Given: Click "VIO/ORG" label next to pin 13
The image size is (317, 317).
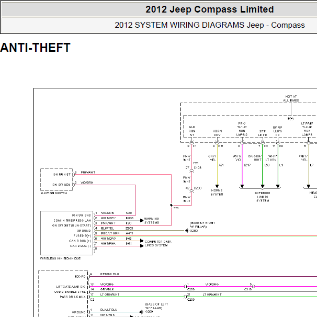Looking at the screenshot, I should coord(107,284).
